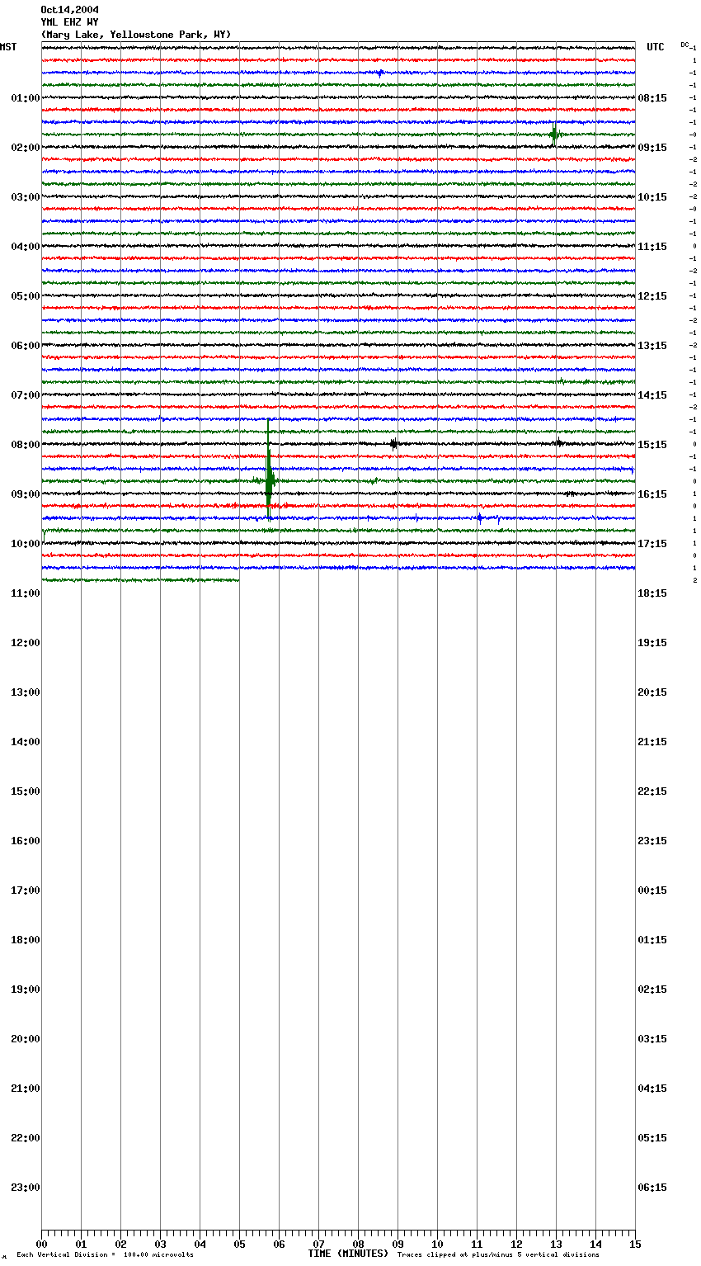Click the black 08:00 trace event near minute 9

click(x=394, y=444)
